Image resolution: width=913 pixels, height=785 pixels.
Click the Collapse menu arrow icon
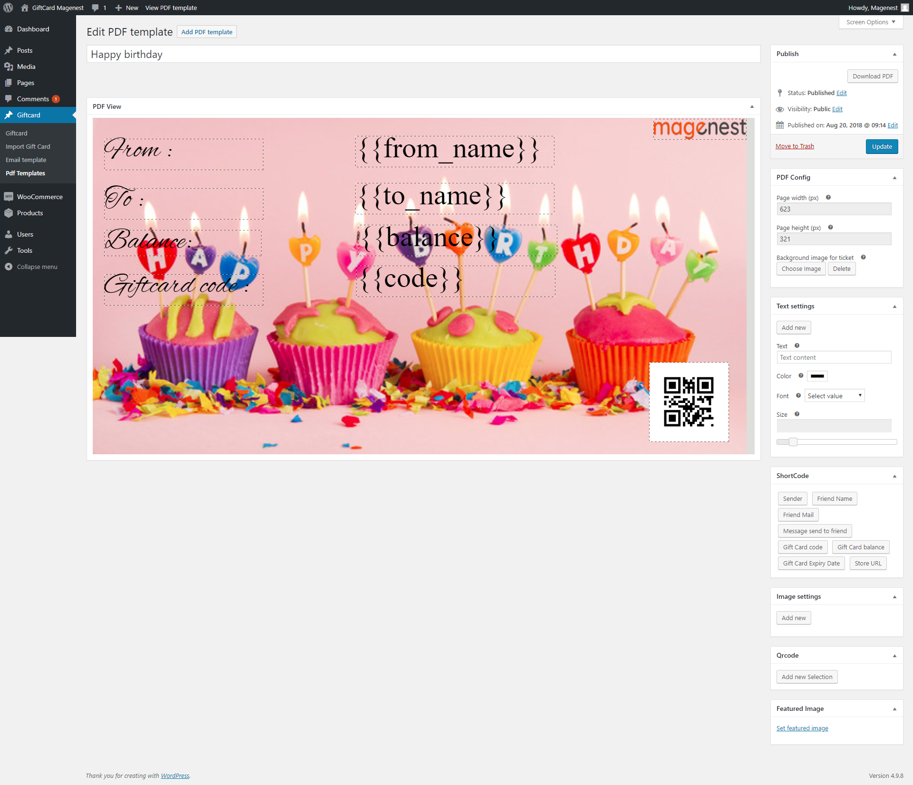click(x=9, y=267)
